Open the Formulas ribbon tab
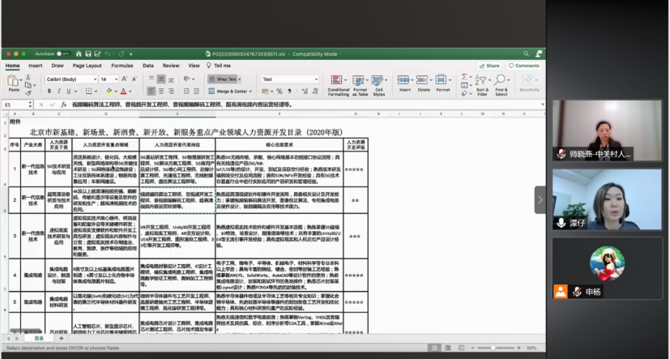This screenshot has height=359, width=670. point(122,66)
